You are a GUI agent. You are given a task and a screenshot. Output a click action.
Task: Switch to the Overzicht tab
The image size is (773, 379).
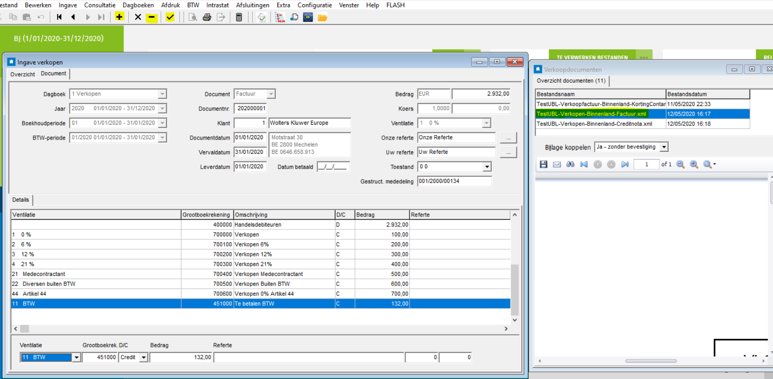tap(22, 74)
